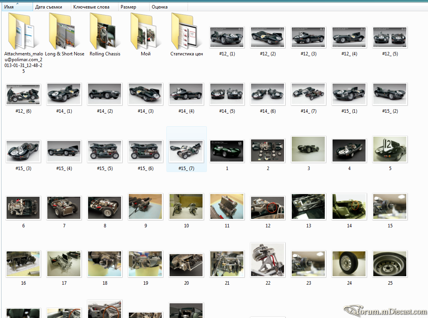Select image thumbnail #14_ (2)
This screenshot has height=318, width=428.
105,94
